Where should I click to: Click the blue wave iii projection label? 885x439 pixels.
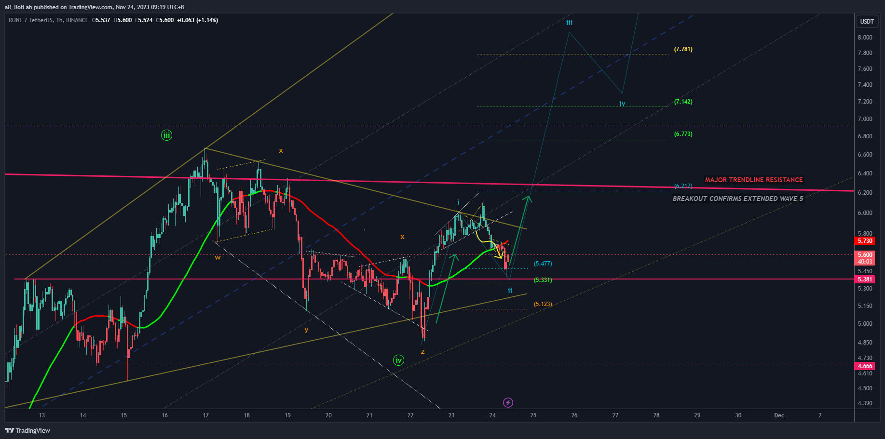[x=570, y=23]
